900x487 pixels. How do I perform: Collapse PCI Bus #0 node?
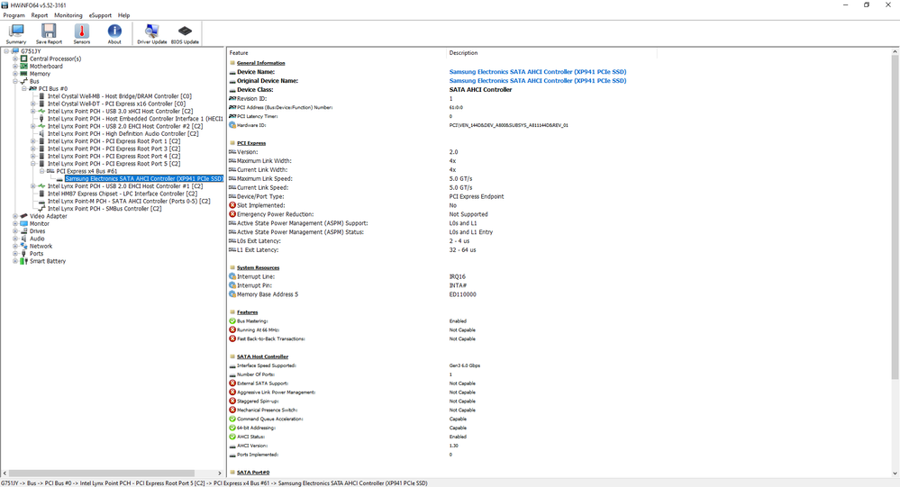coord(24,88)
